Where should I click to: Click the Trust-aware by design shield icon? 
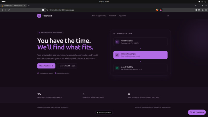click(38, 73)
